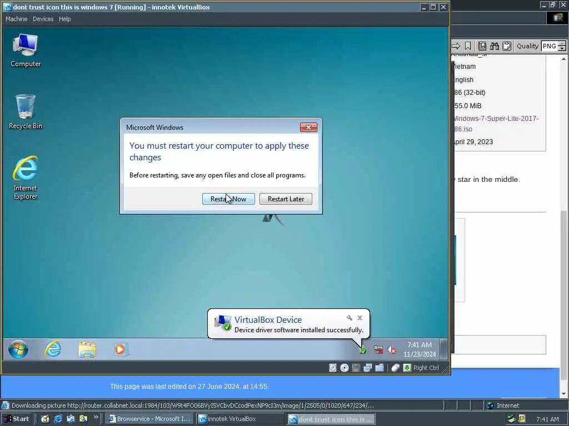Click the page last edited footer text
569x426 pixels.
pyautogui.click(x=188, y=387)
